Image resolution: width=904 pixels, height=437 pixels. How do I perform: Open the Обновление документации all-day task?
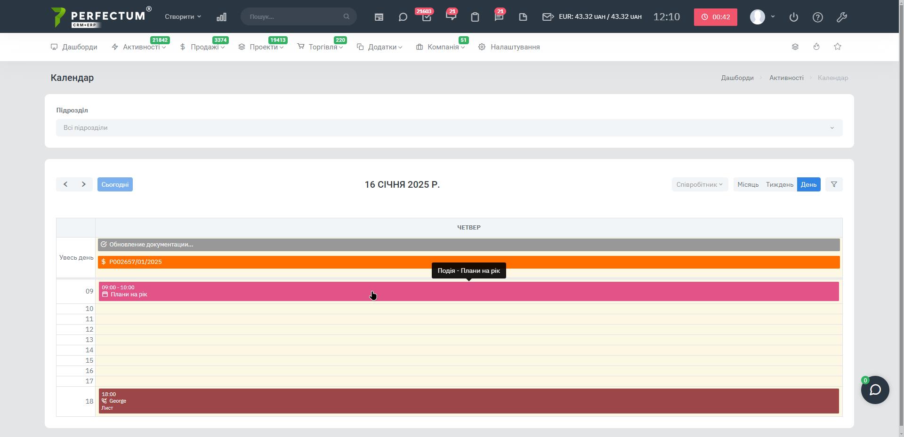pos(468,245)
